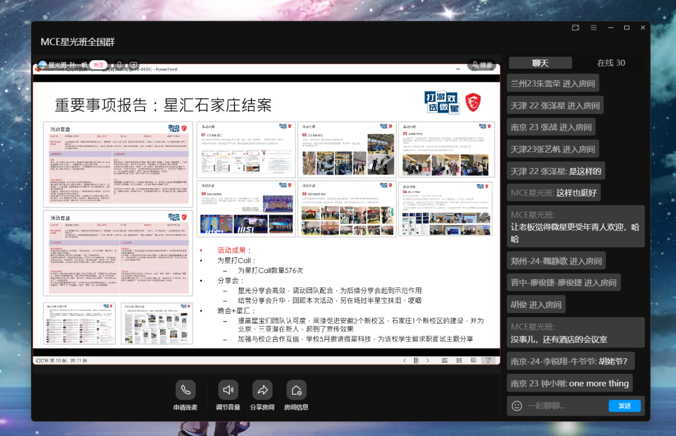Go to previous slide in PowerPoint status bar
This screenshot has height=436, width=676.
404,360
